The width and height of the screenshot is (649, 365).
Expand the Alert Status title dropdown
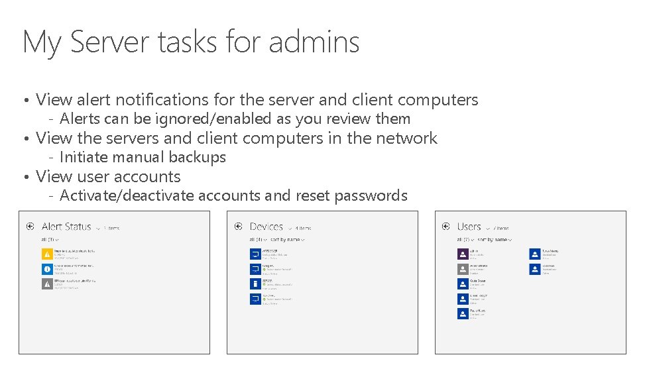tap(98, 228)
